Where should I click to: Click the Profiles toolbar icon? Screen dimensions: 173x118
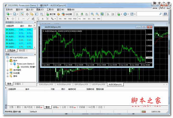coord(14,14)
